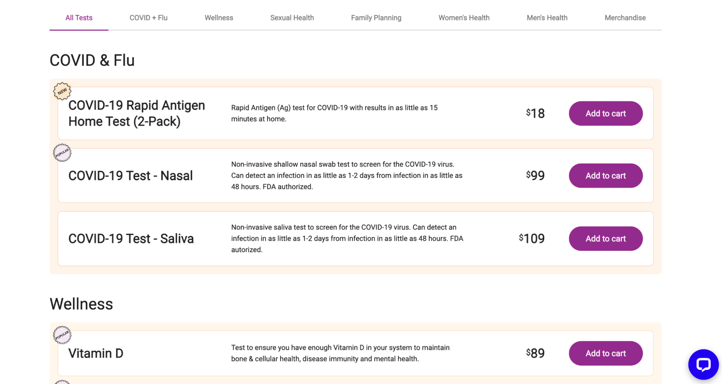
Task: Switch to the Women's Health tab
Action: click(464, 17)
